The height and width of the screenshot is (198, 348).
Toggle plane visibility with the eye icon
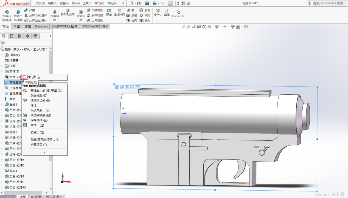[30, 77]
